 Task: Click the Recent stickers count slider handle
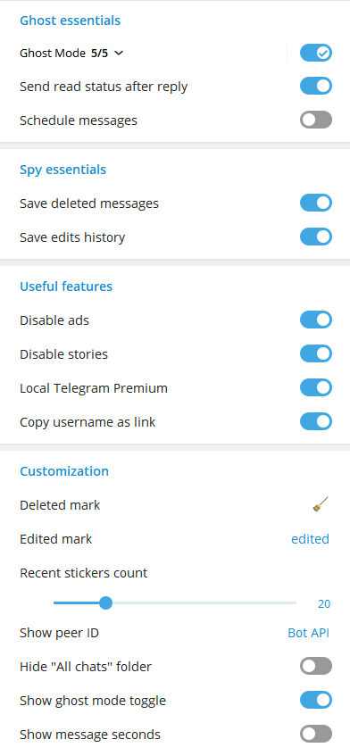tap(105, 602)
